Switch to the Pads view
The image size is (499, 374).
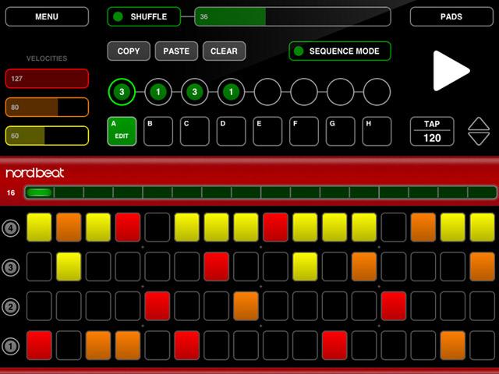pos(451,16)
